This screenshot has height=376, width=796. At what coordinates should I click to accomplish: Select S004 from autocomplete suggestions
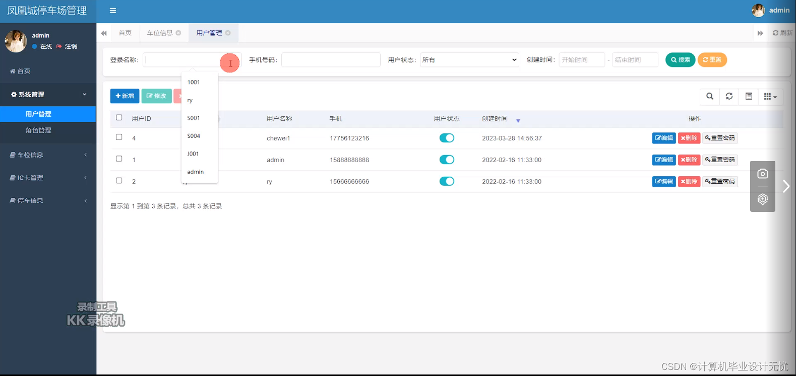(199, 136)
